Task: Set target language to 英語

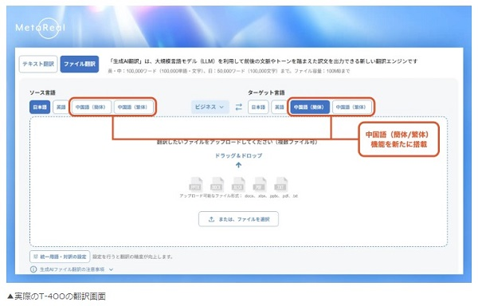Action: (280, 108)
